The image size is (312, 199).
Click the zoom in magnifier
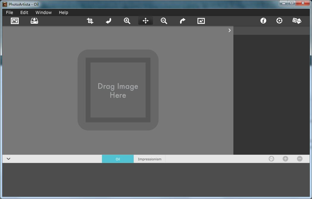tap(127, 21)
